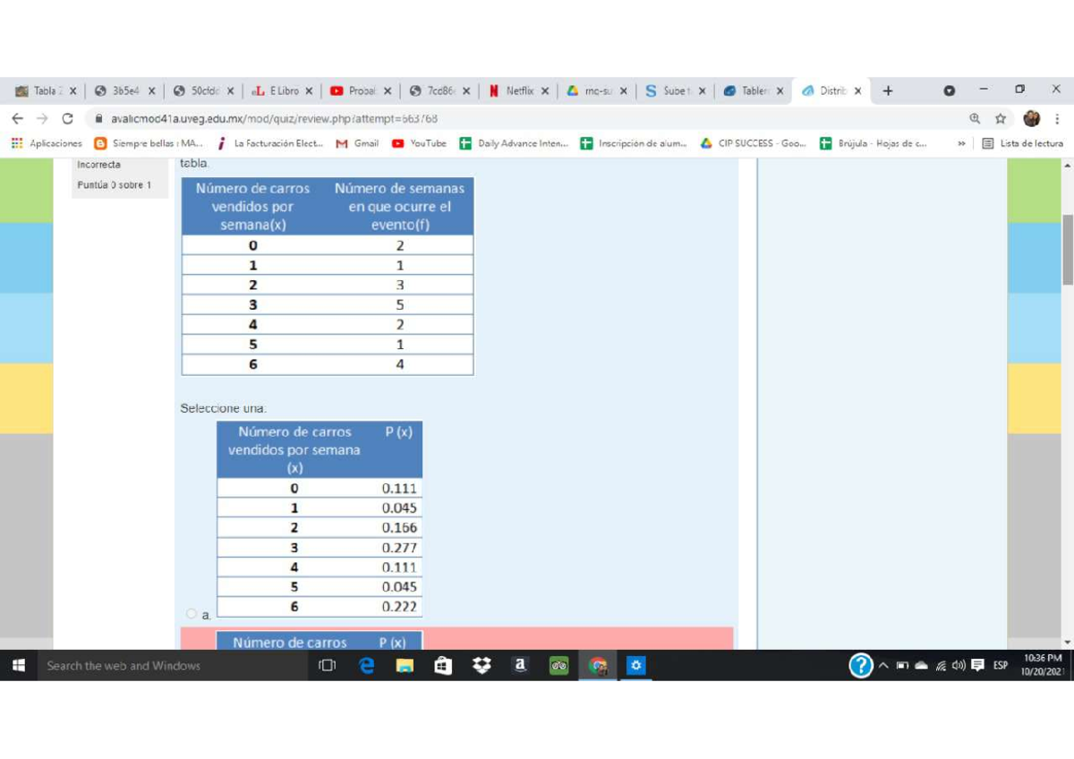The image size is (1074, 759).
Task: Click scrollbar up arrow
Action: (x=1068, y=165)
